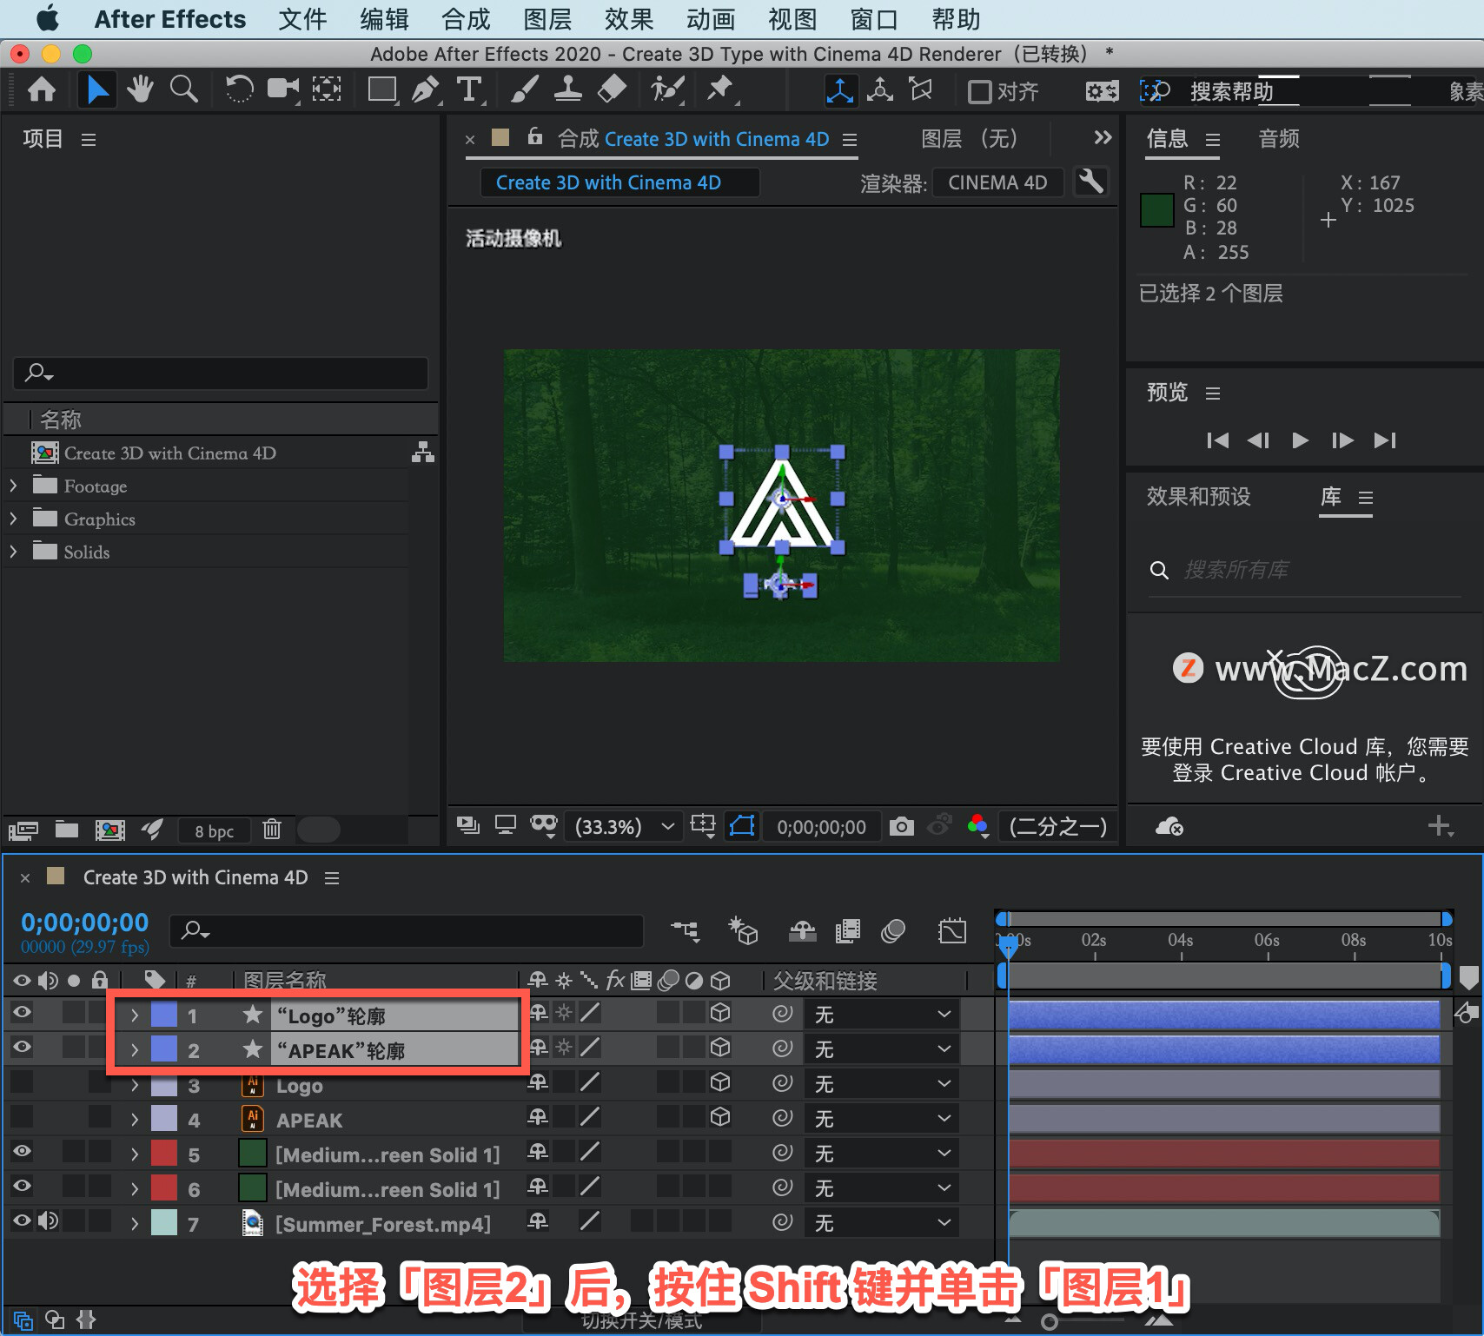The image size is (1484, 1336).
Task: Show channel and color management icon
Action: [978, 826]
